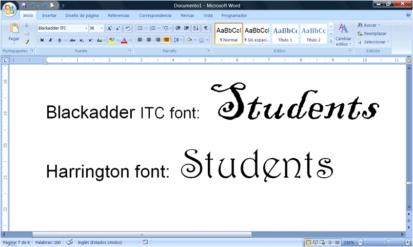Viewport: 413px width, 247px height.
Task: Switch to Full Screen Reading view
Action: click(316, 242)
